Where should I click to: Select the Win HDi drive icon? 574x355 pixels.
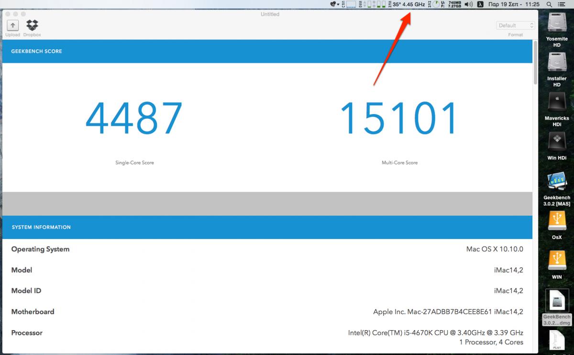pyautogui.click(x=557, y=142)
